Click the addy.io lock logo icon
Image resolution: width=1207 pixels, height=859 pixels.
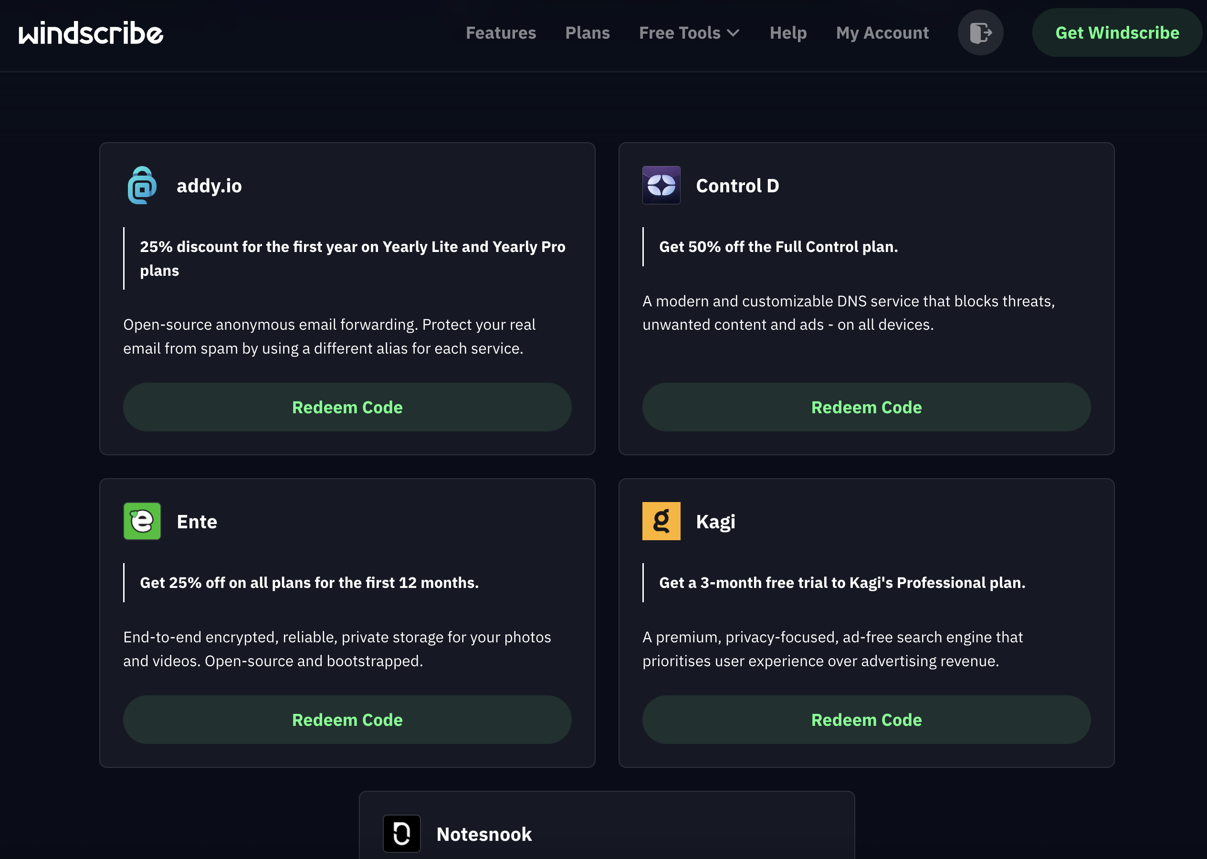tap(142, 186)
